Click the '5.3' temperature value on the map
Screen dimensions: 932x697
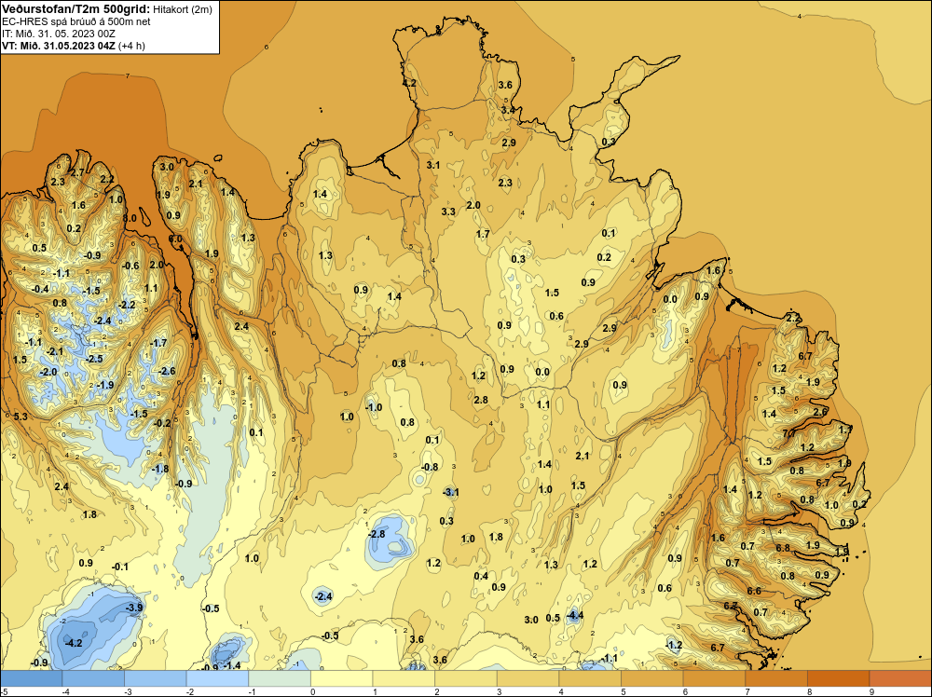coord(21,417)
